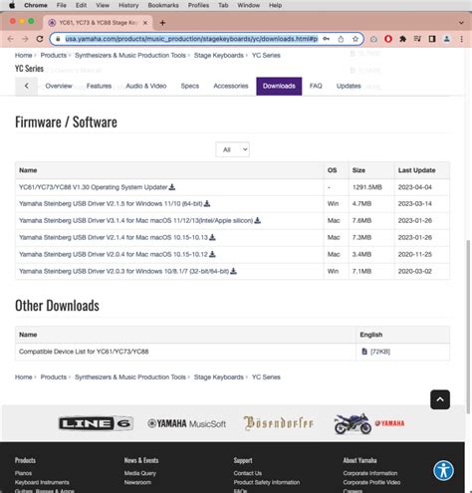Open the Line 6 logo link

[x=96, y=423]
